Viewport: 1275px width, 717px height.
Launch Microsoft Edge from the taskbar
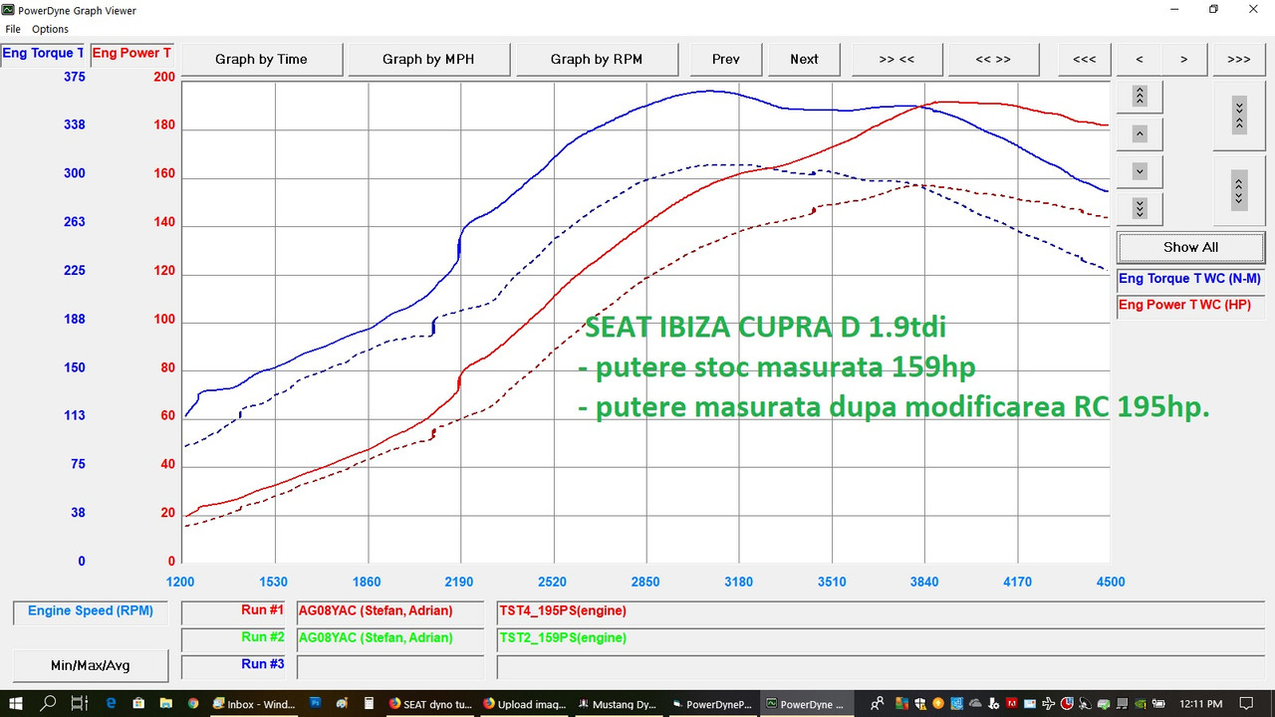click(x=112, y=703)
